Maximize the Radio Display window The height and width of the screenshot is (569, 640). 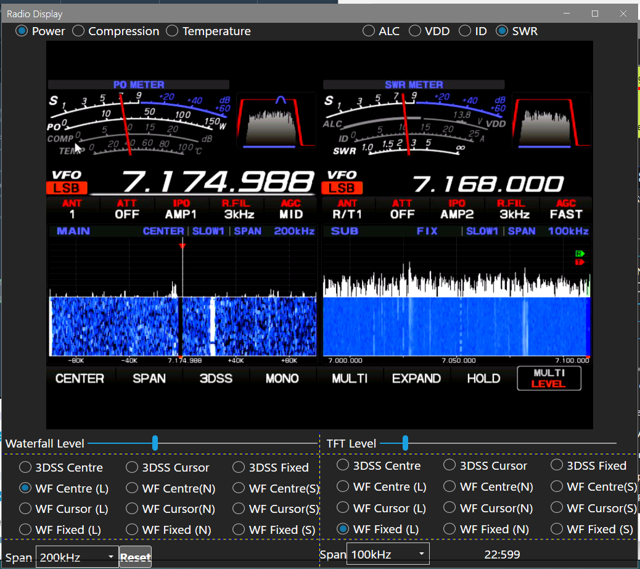pos(595,14)
